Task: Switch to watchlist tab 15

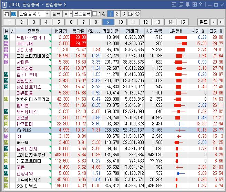Action: [183, 22]
